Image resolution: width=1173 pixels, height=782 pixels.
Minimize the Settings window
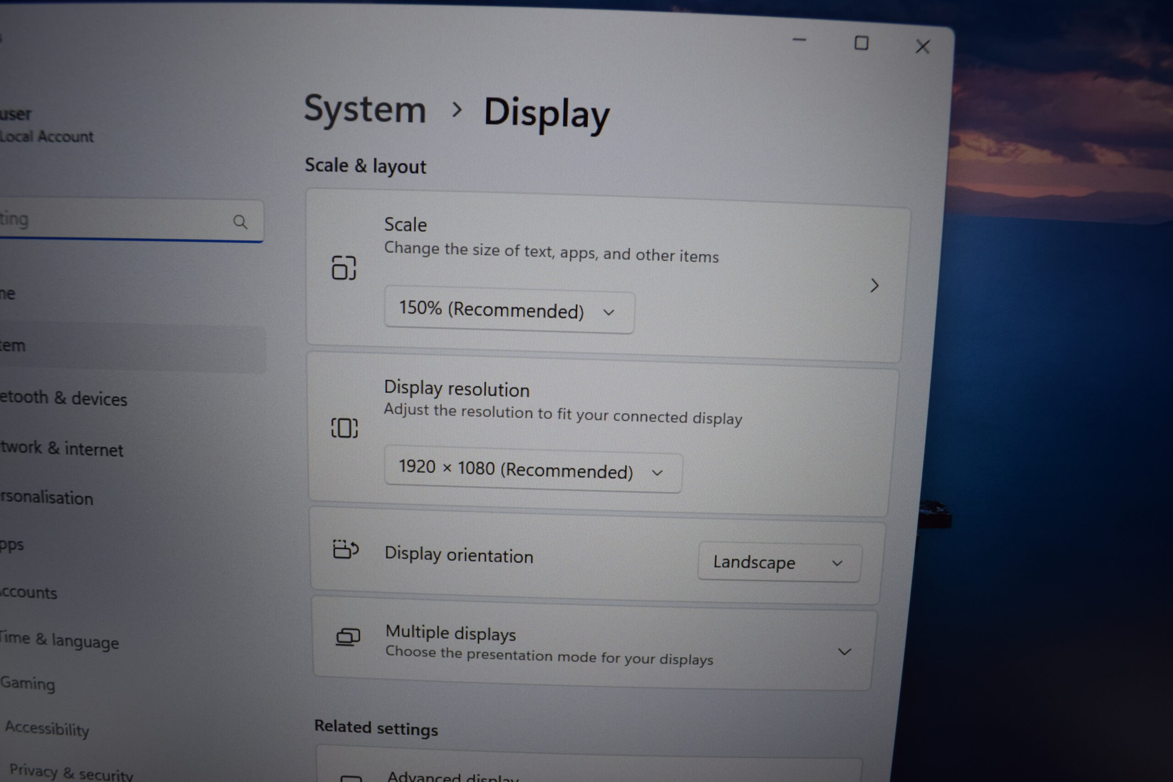[799, 40]
